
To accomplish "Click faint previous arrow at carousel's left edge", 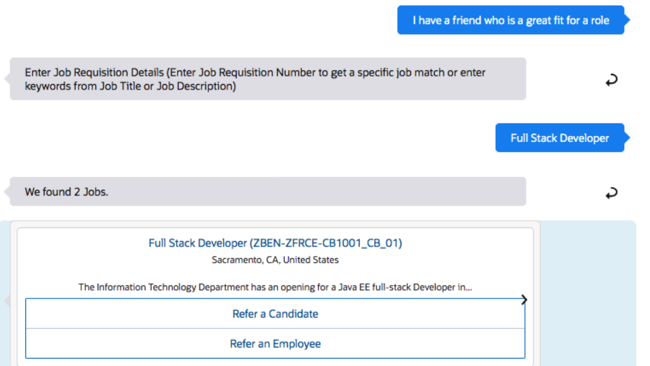I will click(6, 300).
